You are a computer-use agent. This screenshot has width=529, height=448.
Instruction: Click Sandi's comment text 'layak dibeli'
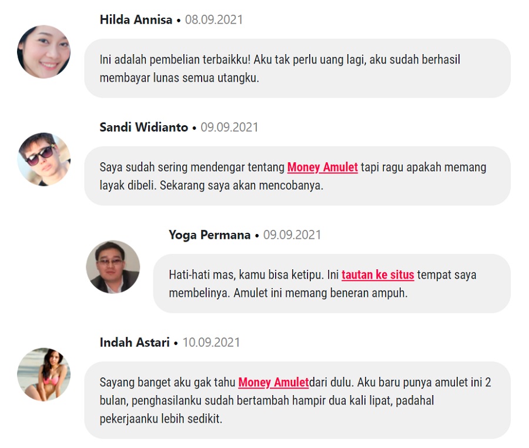click(x=128, y=185)
